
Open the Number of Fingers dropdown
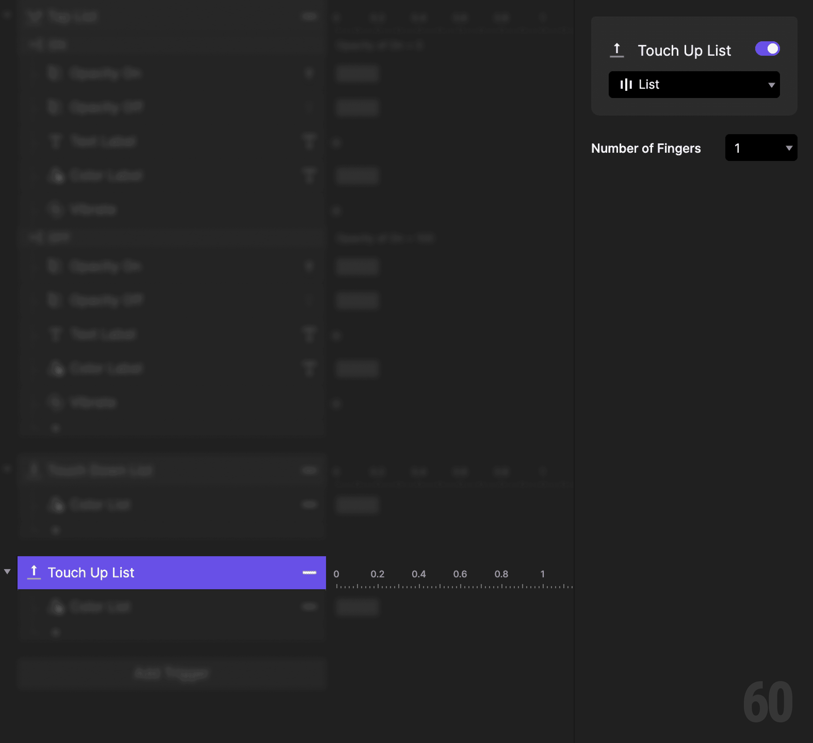pyautogui.click(x=761, y=148)
